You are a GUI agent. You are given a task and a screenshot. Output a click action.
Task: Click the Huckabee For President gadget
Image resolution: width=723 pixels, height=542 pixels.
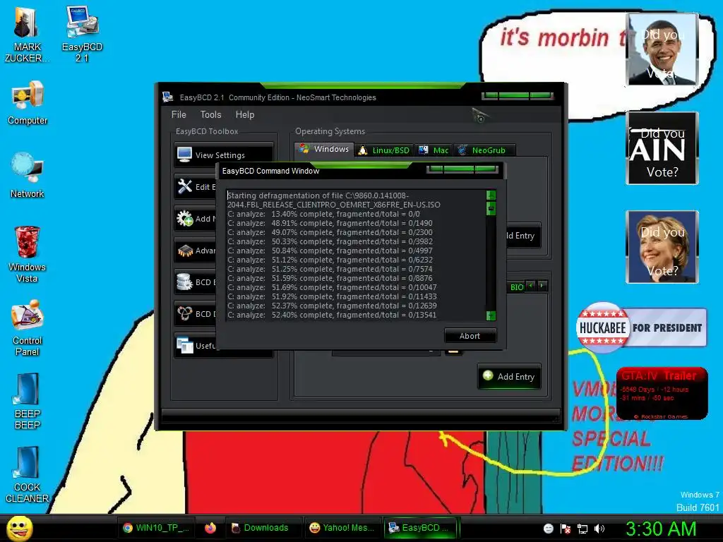tap(641, 327)
